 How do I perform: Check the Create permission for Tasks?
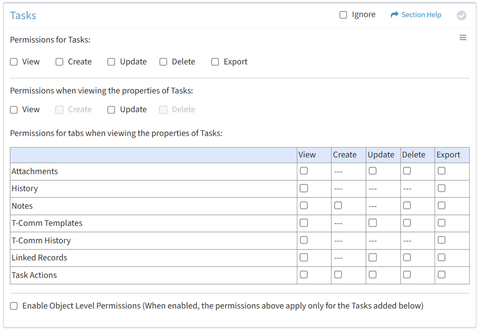click(x=60, y=62)
